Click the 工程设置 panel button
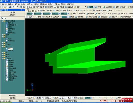The width and height of the screenshot is (133, 103). (12, 12)
